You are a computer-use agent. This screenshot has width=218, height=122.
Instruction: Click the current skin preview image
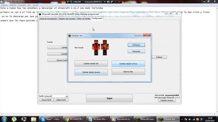coord(100,47)
